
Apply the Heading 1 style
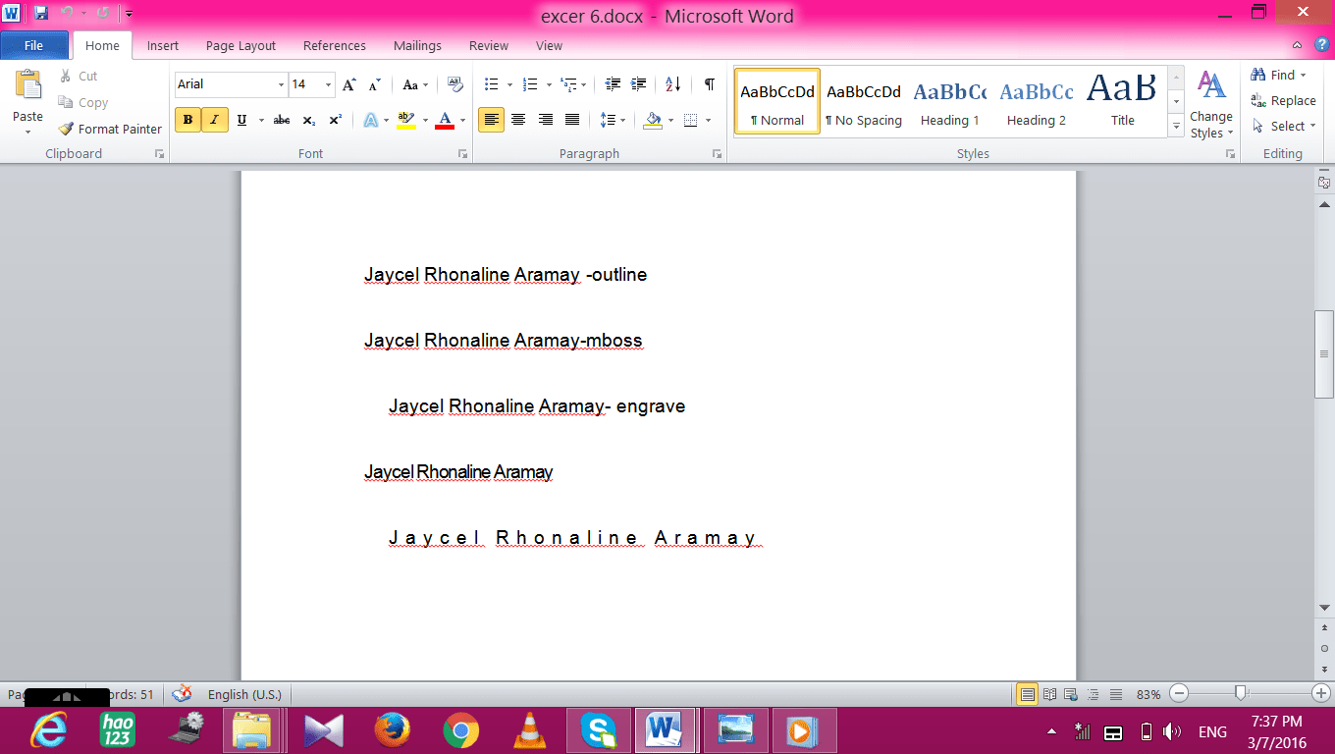[x=949, y=102]
